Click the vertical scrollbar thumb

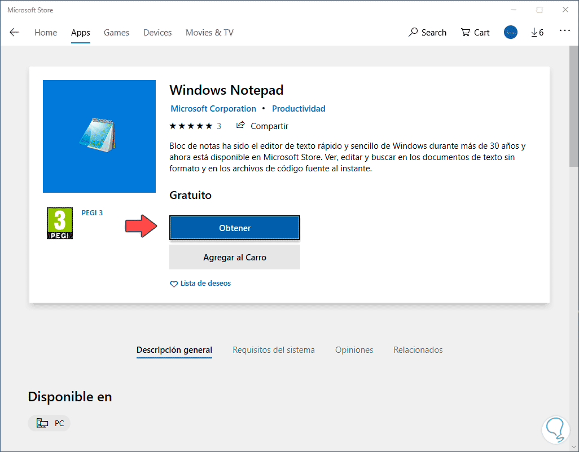tap(574, 107)
